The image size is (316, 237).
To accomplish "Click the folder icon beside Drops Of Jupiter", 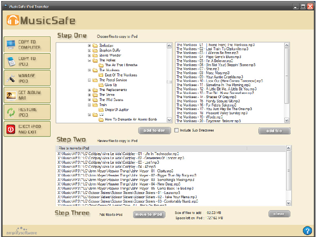I will [x=101, y=110].
